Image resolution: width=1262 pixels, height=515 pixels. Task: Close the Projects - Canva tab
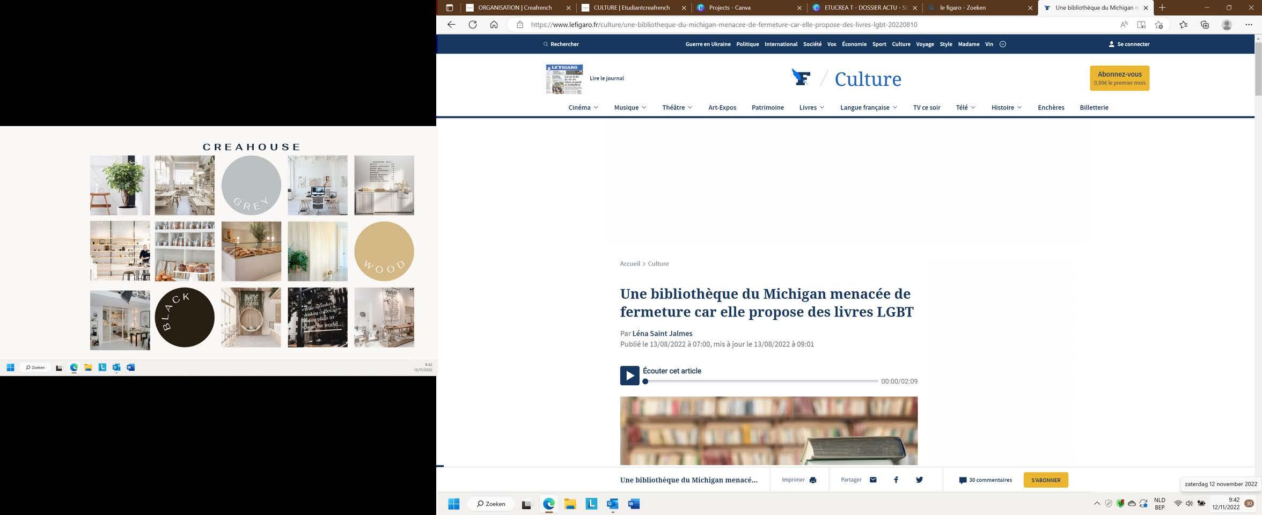coord(799,8)
